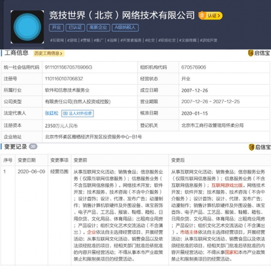Click the 启信宝 logo beside 工商信息
Viewport: 271px width, 266px height.
tap(259, 53)
